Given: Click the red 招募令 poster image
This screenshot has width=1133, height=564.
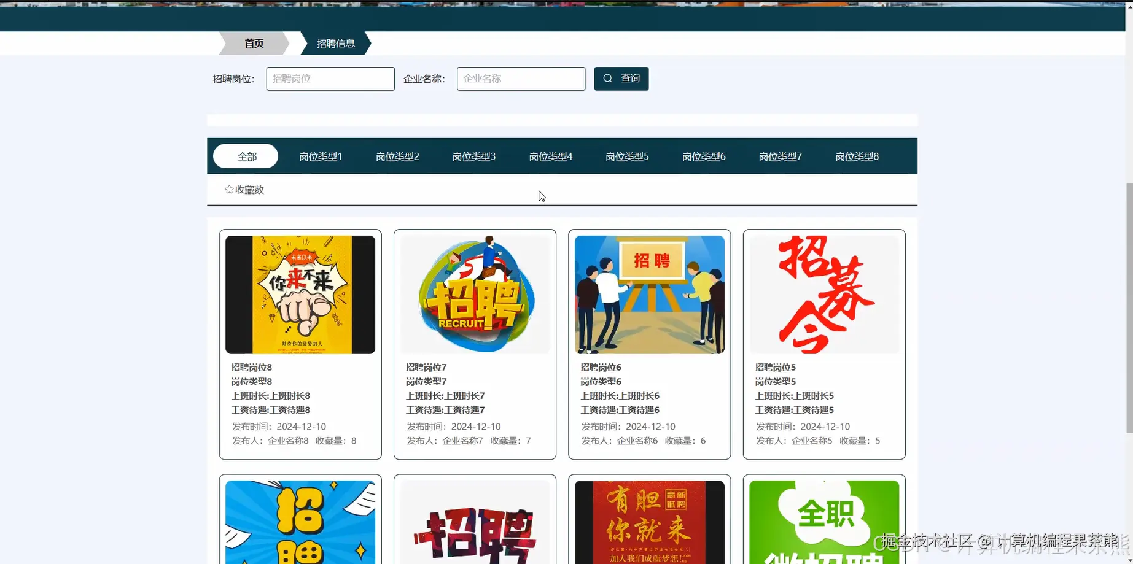Looking at the screenshot, I should tap(823, 295).
